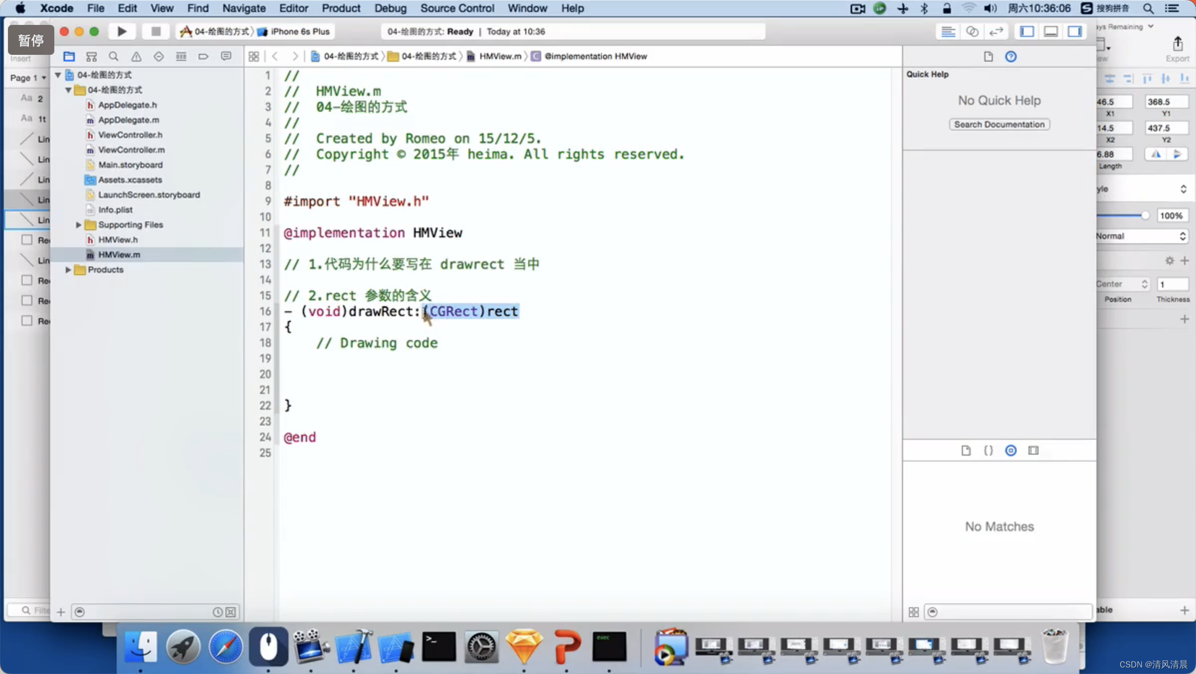Image resolution: width=1196 pixels, height=674 pixels.
Task: Toggle the debug area visibility
Action: [1050, 32]
